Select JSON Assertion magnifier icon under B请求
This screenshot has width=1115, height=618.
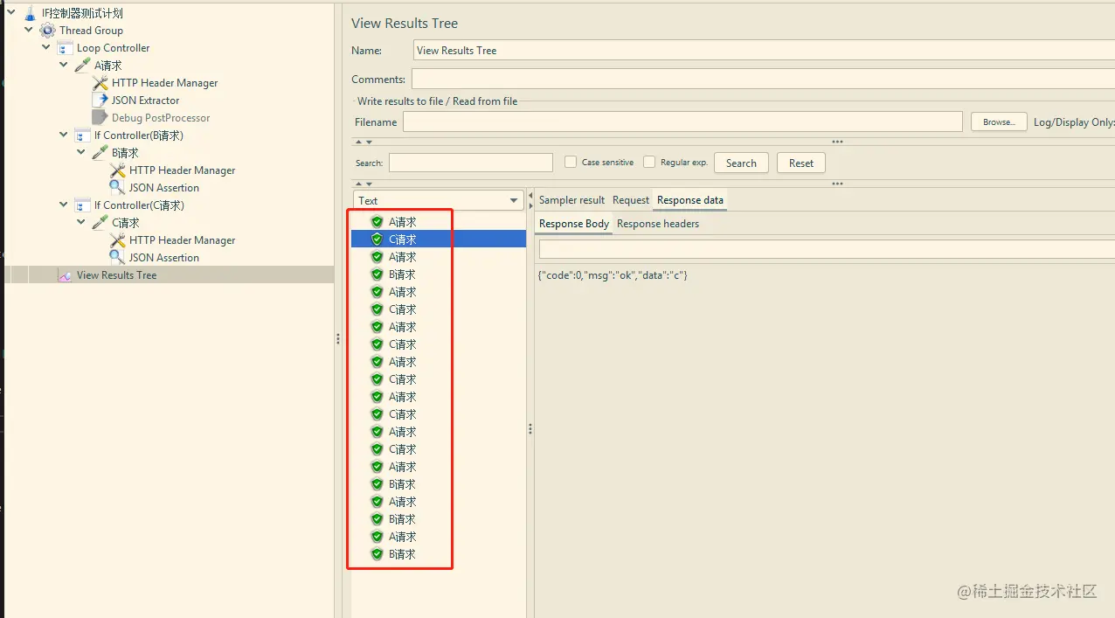117,188
